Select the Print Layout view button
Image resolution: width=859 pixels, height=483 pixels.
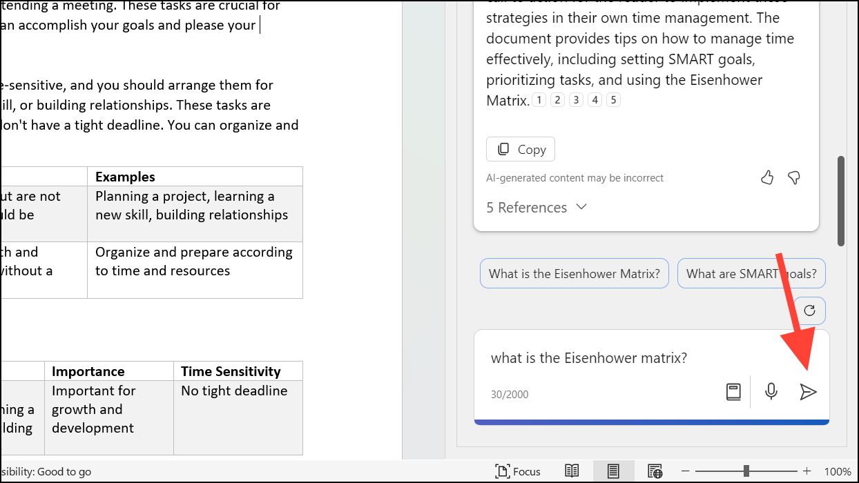pos(612,471)
